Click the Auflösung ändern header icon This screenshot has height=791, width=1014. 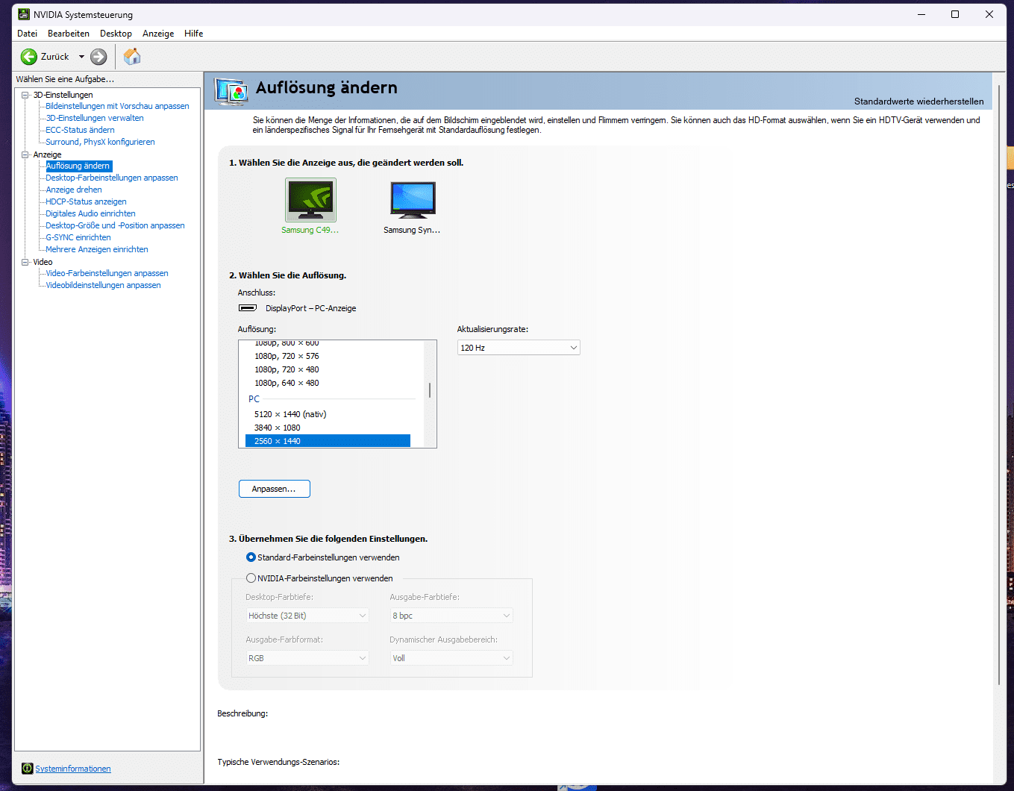point(231,91)
